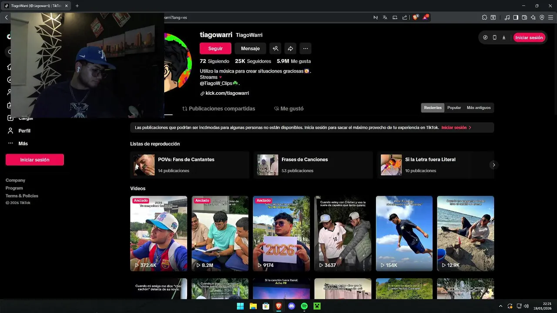Click the install-app icon in address bar

pyautogui.click(x=395, y=17)
